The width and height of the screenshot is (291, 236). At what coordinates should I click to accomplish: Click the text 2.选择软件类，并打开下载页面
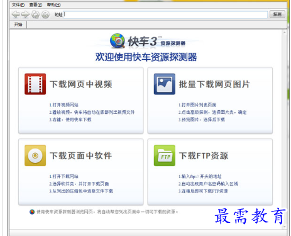coord(79,184)
